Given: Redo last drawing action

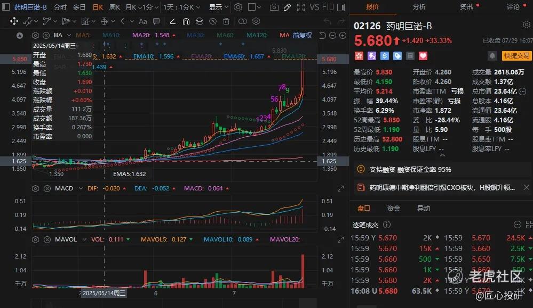Looking at the screenshot, I should 341,21.
